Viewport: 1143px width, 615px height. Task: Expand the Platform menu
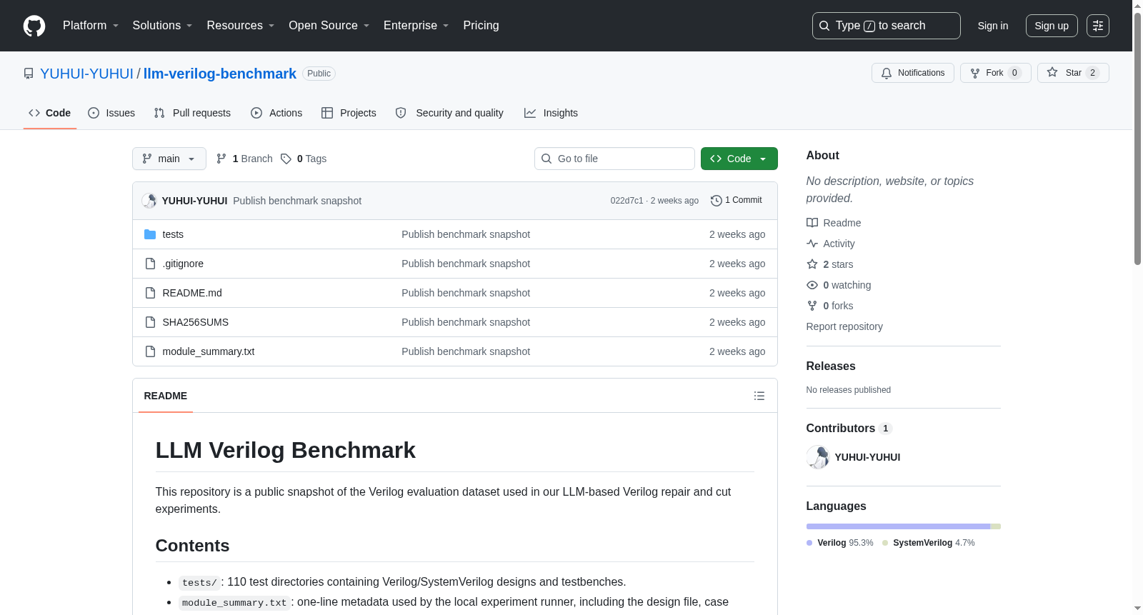click(x=91, y=26)
